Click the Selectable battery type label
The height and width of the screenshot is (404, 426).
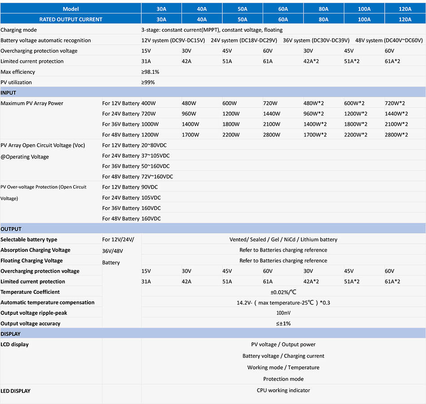[29, 239]
